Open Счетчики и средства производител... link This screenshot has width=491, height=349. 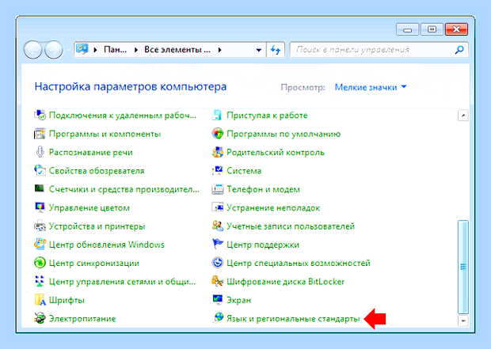(x=124, y=189)
